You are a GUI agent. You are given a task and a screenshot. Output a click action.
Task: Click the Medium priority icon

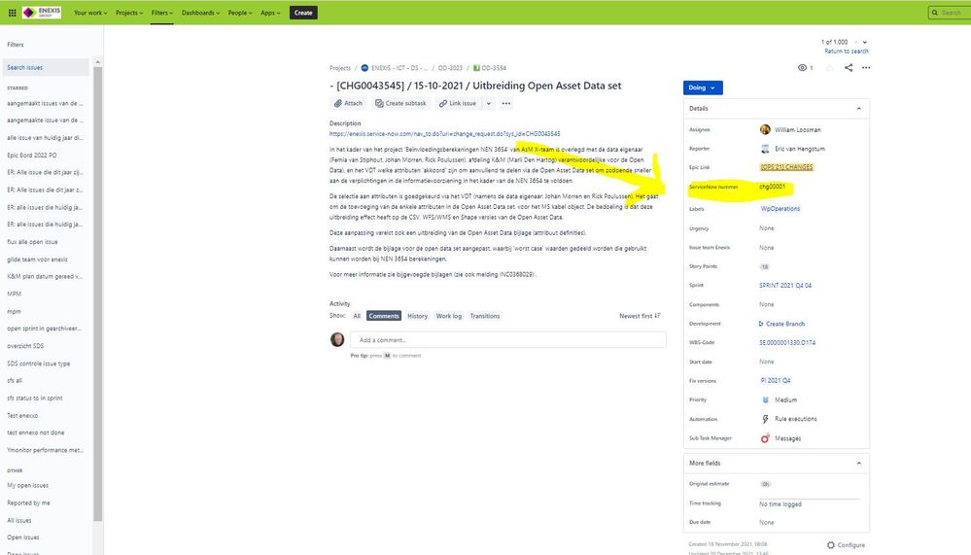pyautogui.click(x=765, y=400)
